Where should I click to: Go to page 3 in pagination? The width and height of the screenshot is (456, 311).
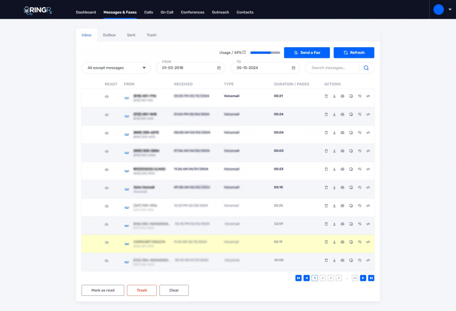pyautogui.click(x=330, y=278)
